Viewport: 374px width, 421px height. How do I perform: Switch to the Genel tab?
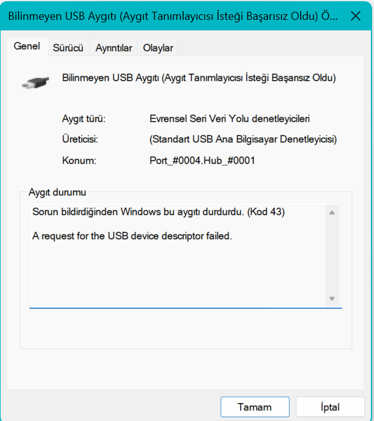pos(27,46)
